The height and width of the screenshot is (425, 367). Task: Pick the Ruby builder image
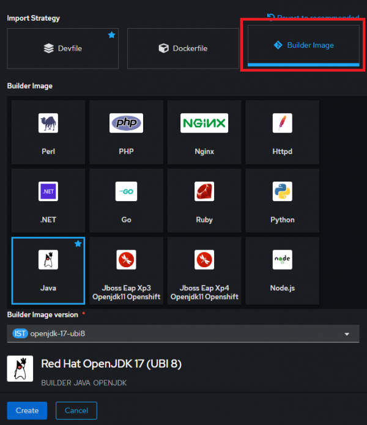point(204,201)
